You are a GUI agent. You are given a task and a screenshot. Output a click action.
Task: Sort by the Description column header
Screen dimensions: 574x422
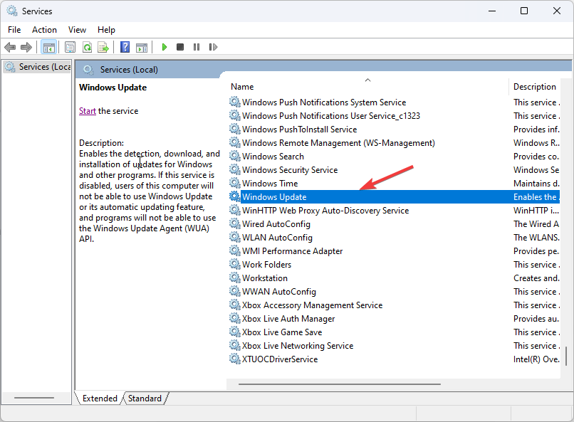pyautogui.click(x=534, y=87)
